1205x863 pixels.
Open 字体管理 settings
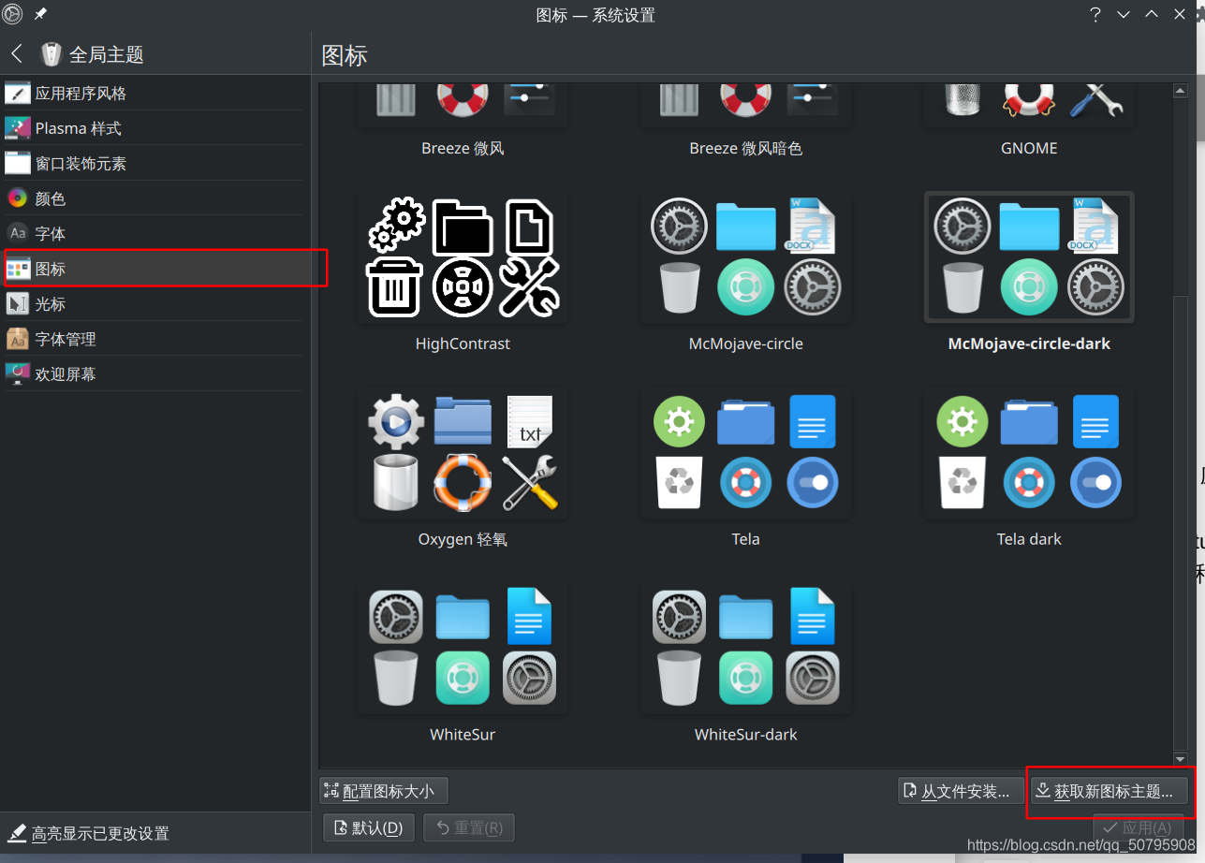pos(154,339)
